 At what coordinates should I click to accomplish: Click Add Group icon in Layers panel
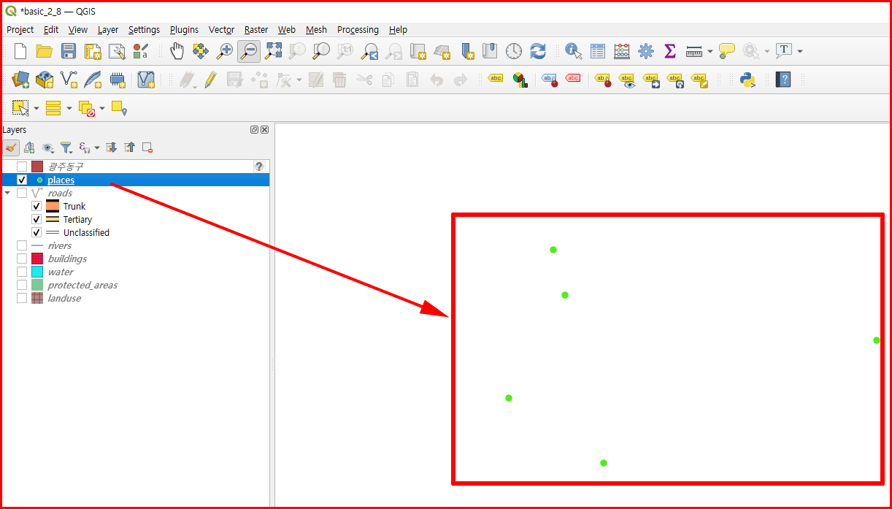[29, 148]
